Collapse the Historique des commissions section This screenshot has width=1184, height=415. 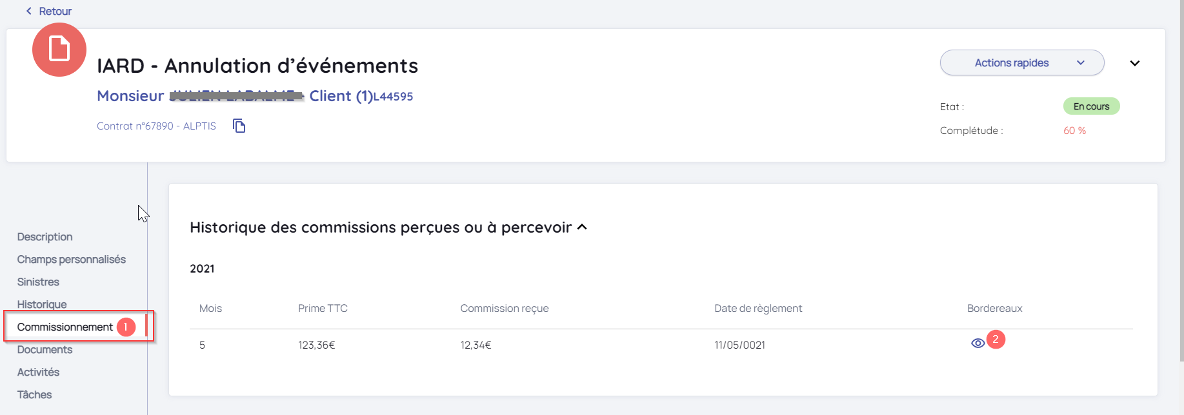[x=582, y=227]
